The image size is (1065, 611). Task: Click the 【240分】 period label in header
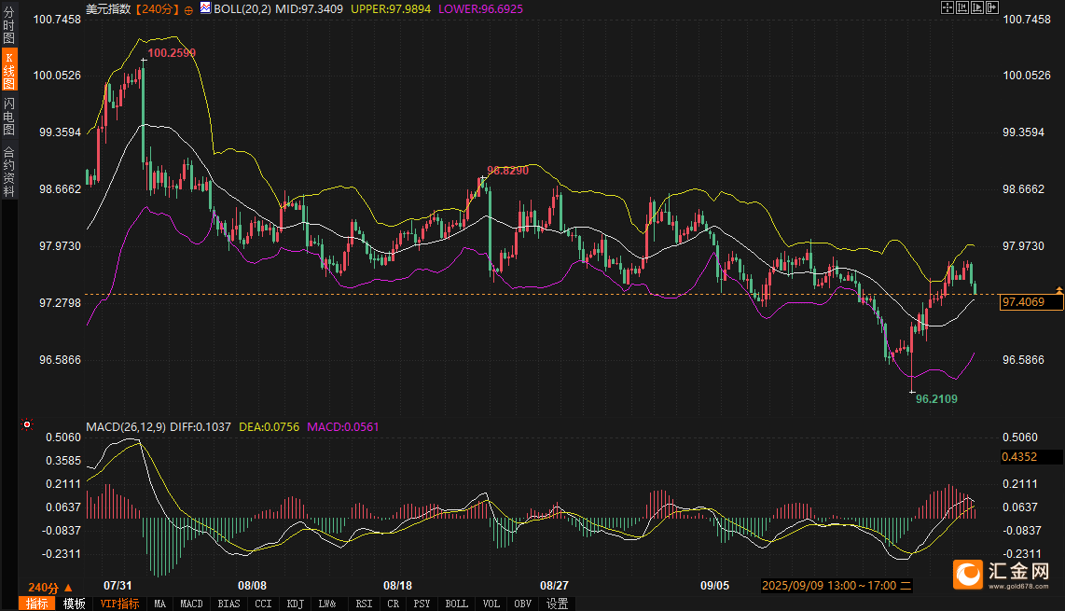(157, 8)
